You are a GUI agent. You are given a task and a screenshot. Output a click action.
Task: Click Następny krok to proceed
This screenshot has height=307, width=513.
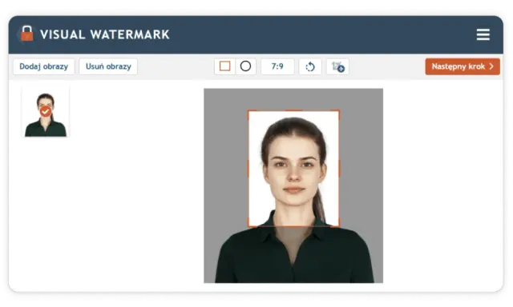coord(463,66)
